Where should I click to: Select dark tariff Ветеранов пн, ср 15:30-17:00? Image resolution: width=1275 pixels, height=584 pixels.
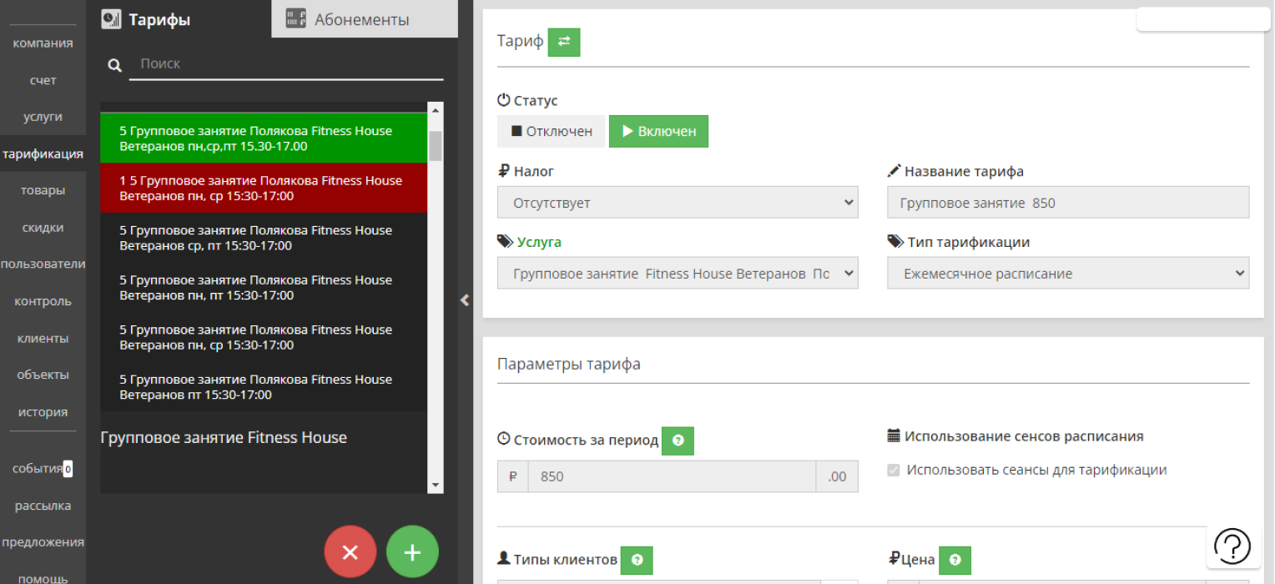point(264,337)
